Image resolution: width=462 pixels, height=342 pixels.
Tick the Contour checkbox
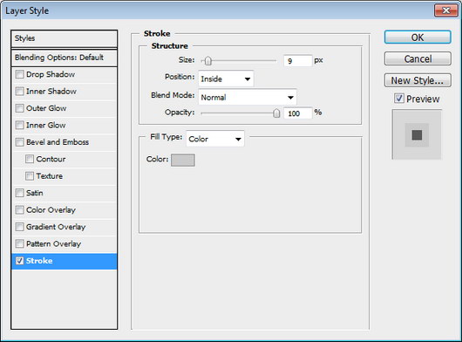(30, 159)
